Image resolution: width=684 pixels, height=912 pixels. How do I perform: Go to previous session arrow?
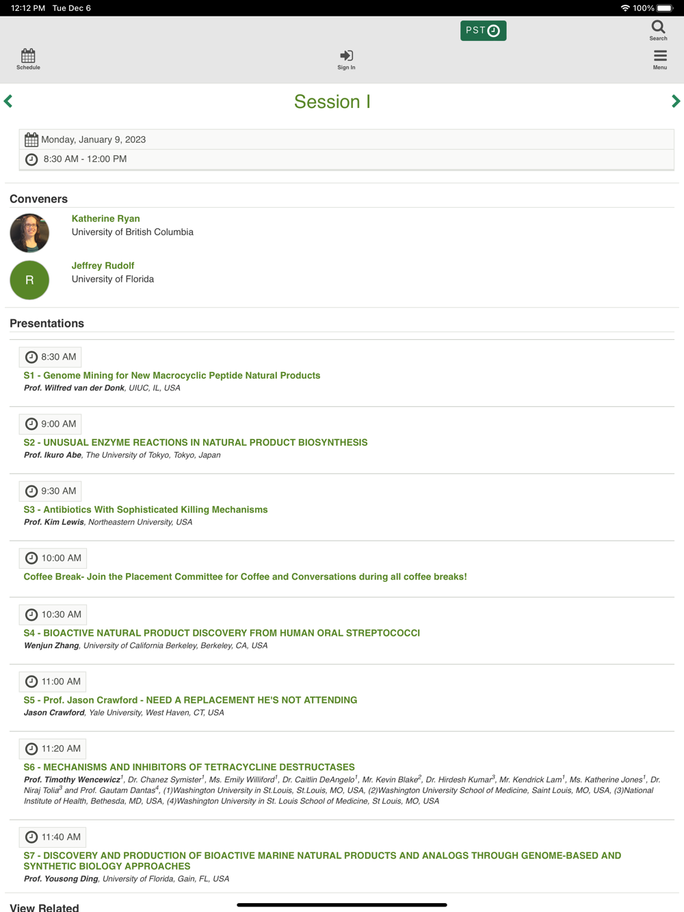pyautogui.click(x=8, y=101)
